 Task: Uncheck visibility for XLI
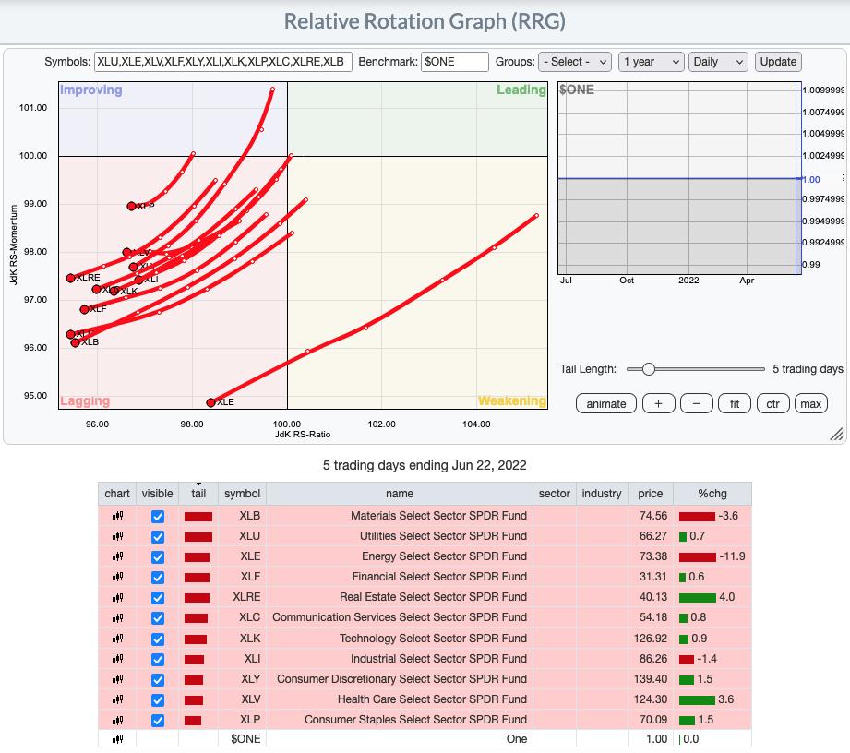point(158,660)
